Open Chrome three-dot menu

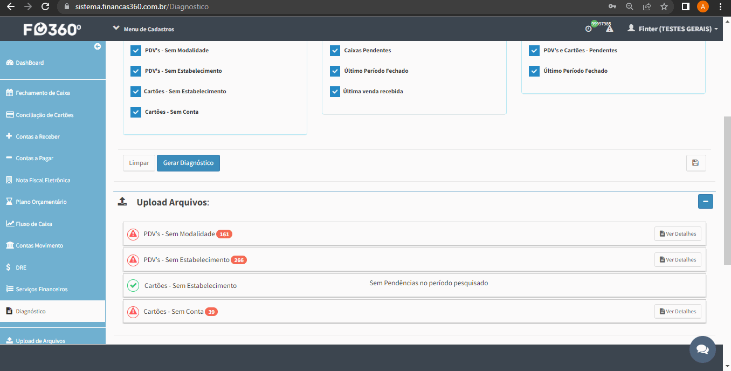(x=720, y=6)
